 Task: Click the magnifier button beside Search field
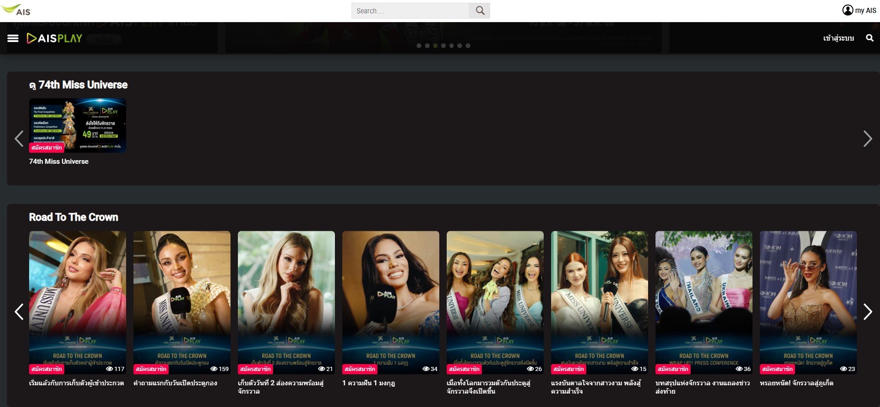pyautogui.click(x=480, y=11)
